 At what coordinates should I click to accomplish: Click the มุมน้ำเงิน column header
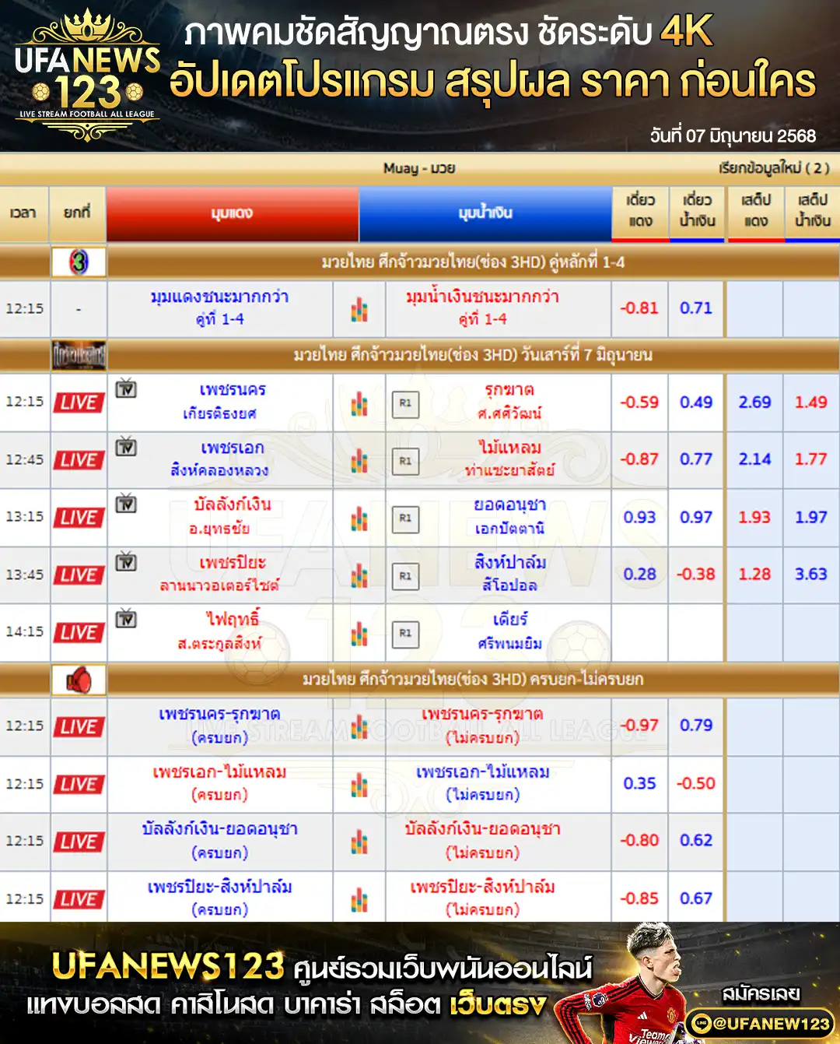tap(485, 213)
